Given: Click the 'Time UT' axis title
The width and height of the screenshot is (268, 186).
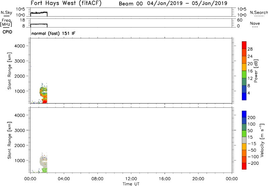Looking at the screenshot, I should [131, 184].
